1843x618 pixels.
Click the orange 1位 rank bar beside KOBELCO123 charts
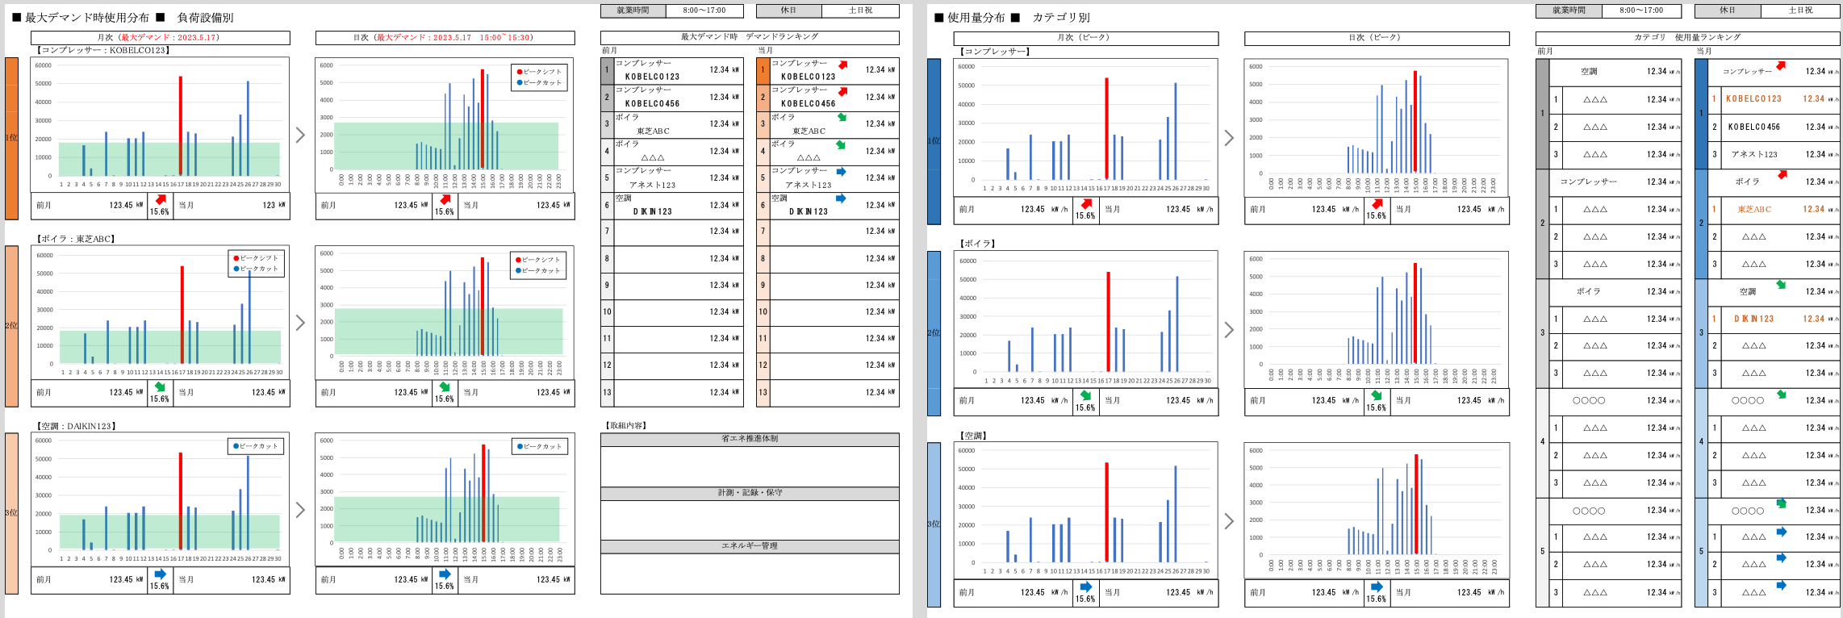(x=11, y=138)
